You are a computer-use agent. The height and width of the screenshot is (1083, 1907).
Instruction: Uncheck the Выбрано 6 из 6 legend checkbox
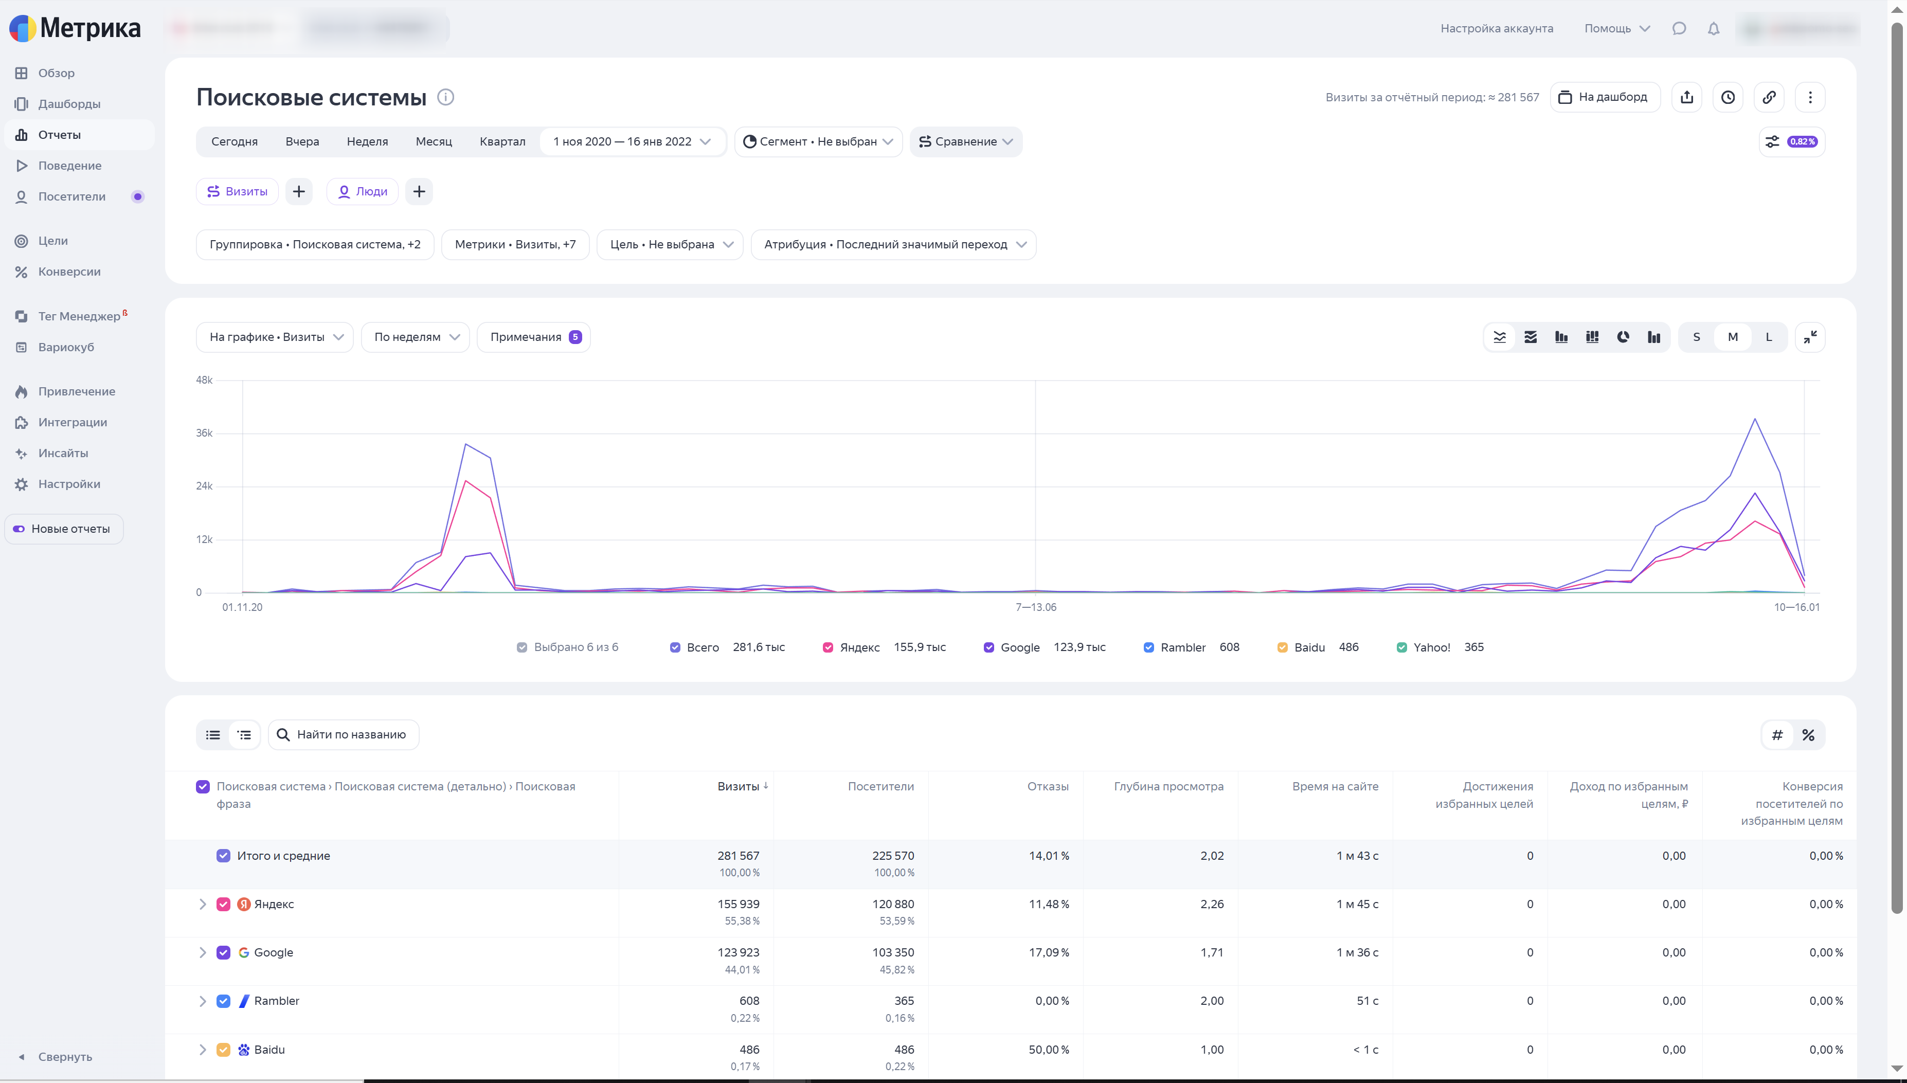522,647
